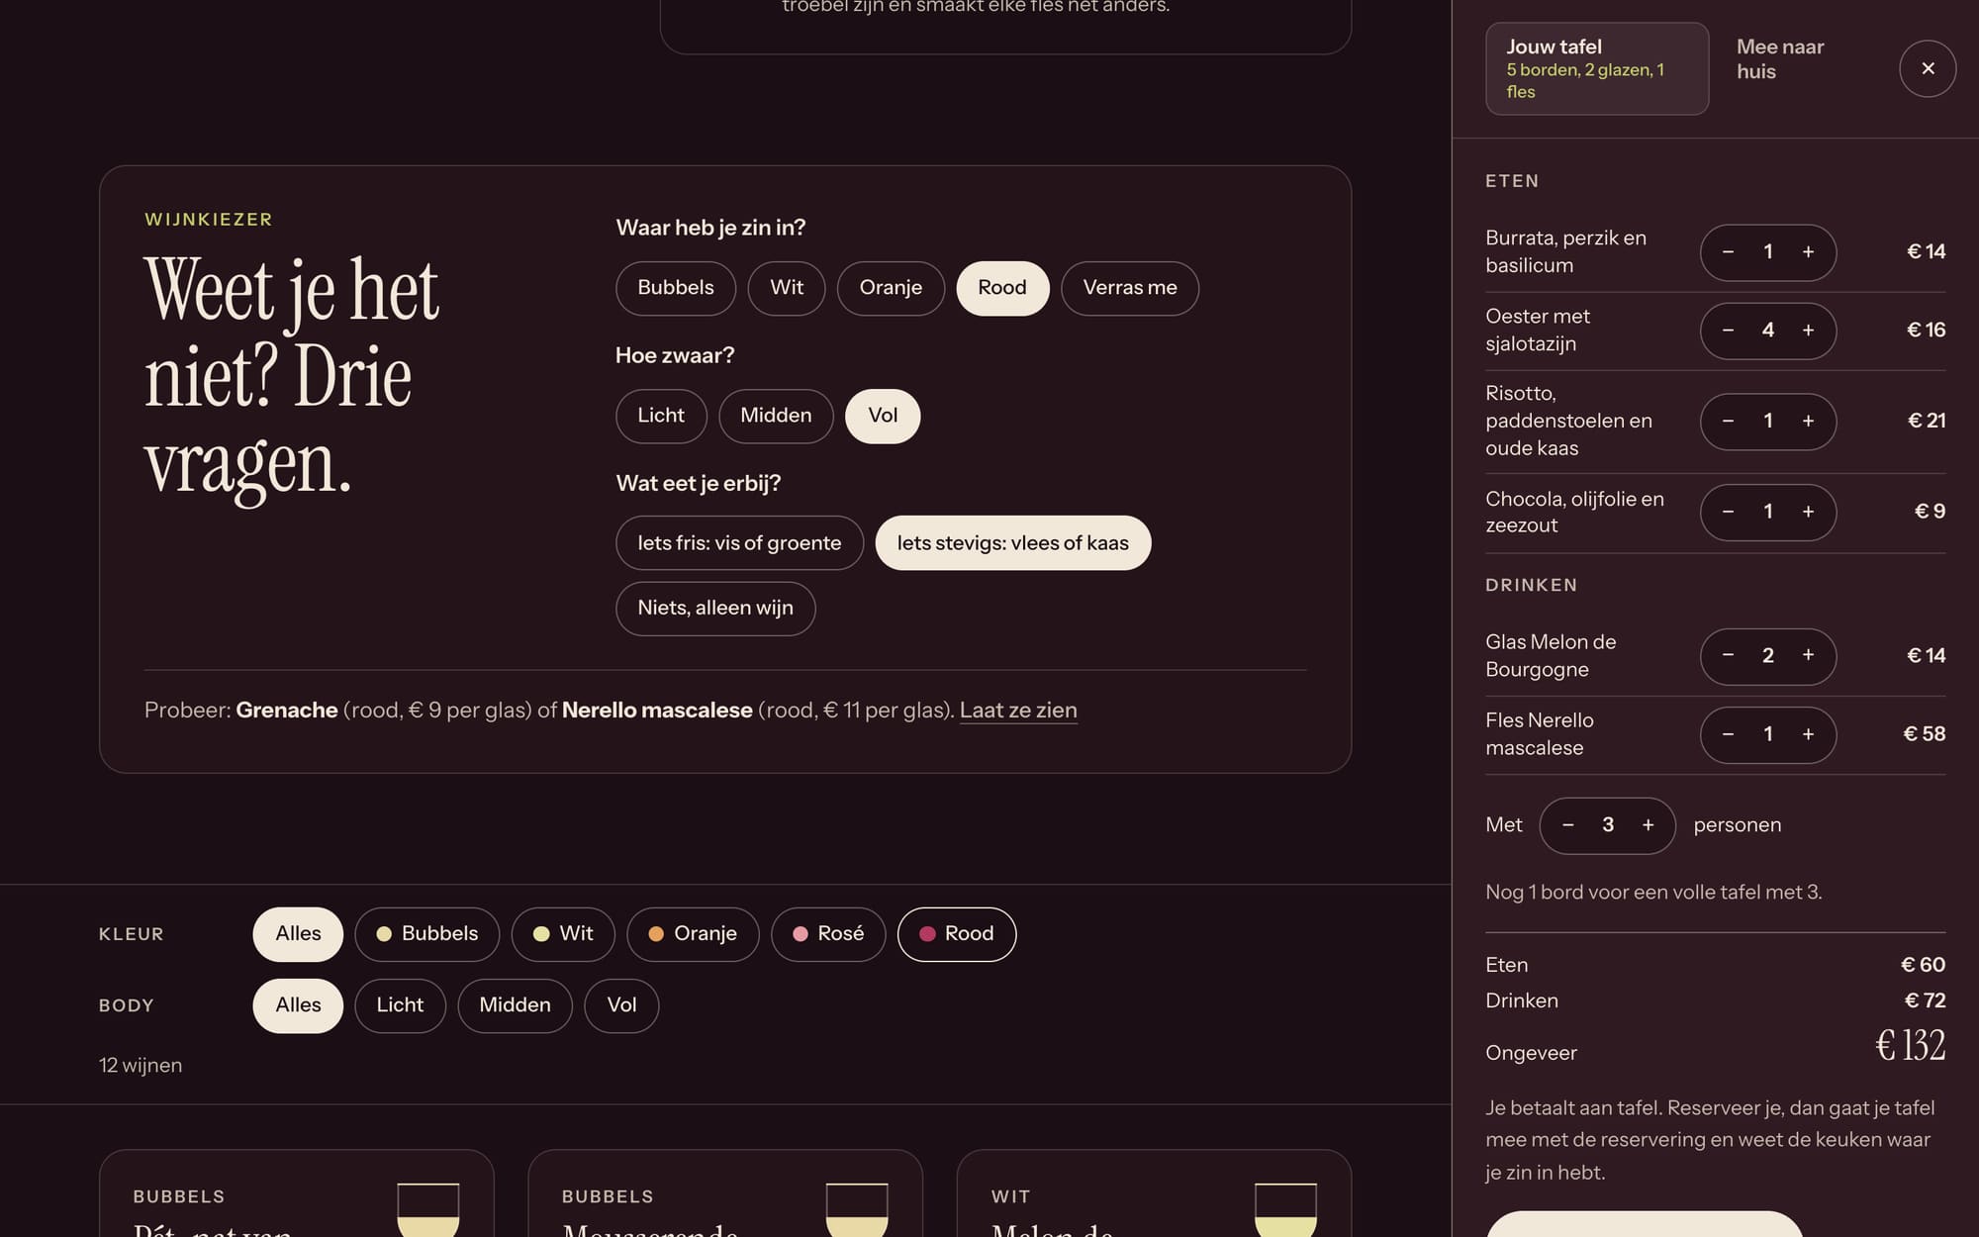The height and width of the screenshot is (1237, 1979).
Task: Filter wines by Wit in Kleur row
Action: [x=563, y=934]
